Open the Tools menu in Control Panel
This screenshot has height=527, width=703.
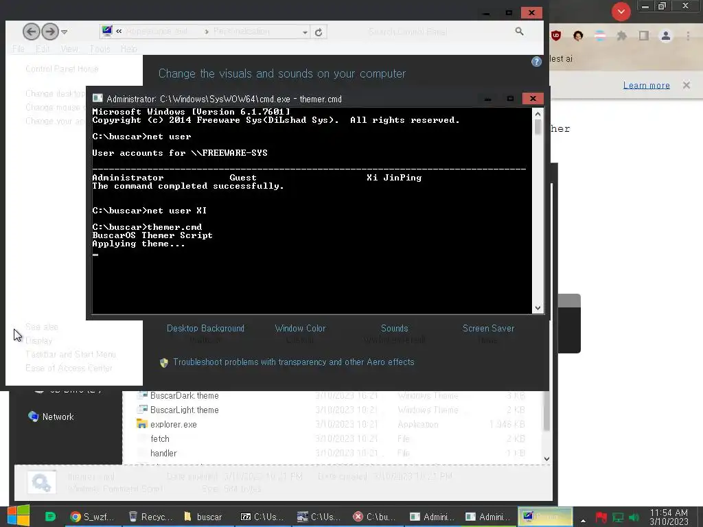(100, 49)
